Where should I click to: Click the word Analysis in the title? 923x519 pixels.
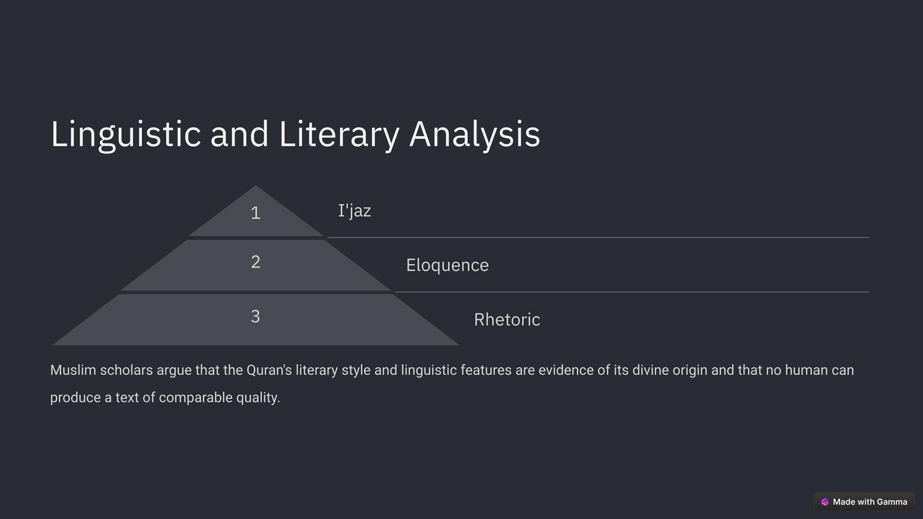[474, 134]
